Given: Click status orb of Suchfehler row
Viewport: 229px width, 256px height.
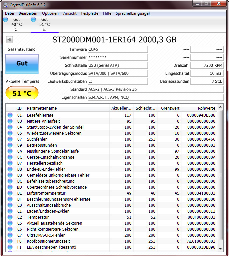Looking at the screenshot, I should point(10,139).
